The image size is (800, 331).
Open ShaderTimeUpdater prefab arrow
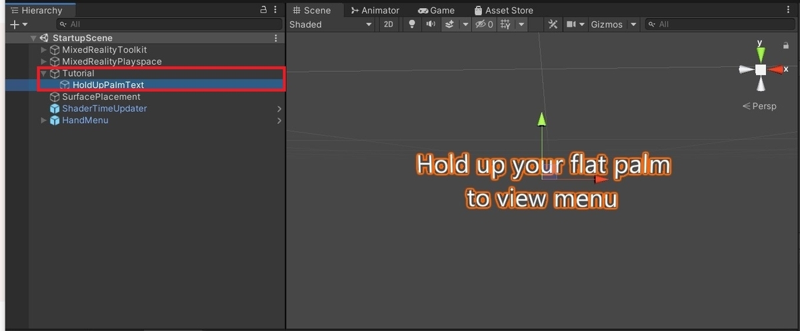pyautogui.click(x=279, y=109)
